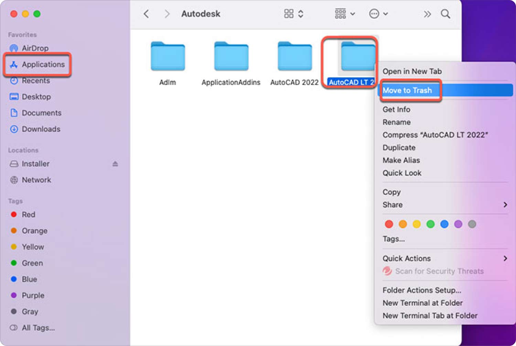Viewport: 516px width, 346px height.
Task: Apply the blue tag color dot
Action: point(444,224)
